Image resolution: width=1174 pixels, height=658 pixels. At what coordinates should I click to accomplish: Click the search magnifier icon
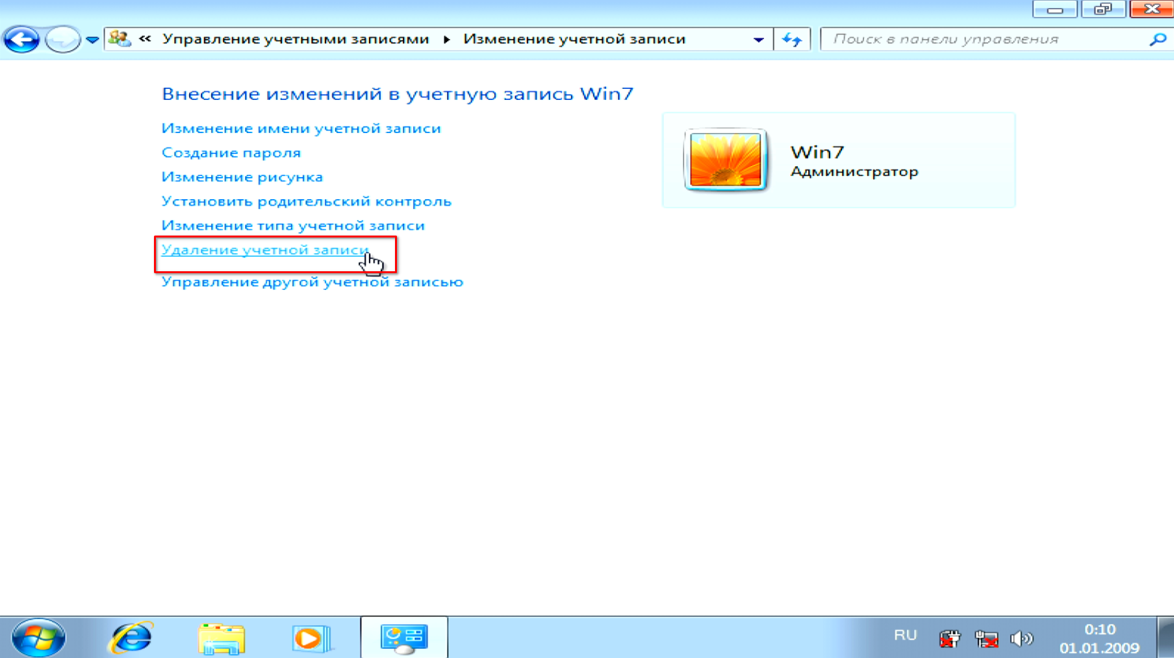coord(1157,40)
